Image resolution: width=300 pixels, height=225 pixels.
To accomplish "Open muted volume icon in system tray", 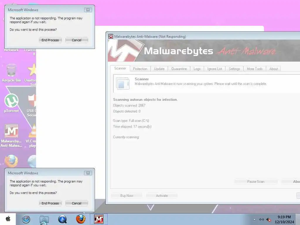I will tap(269, 220).
